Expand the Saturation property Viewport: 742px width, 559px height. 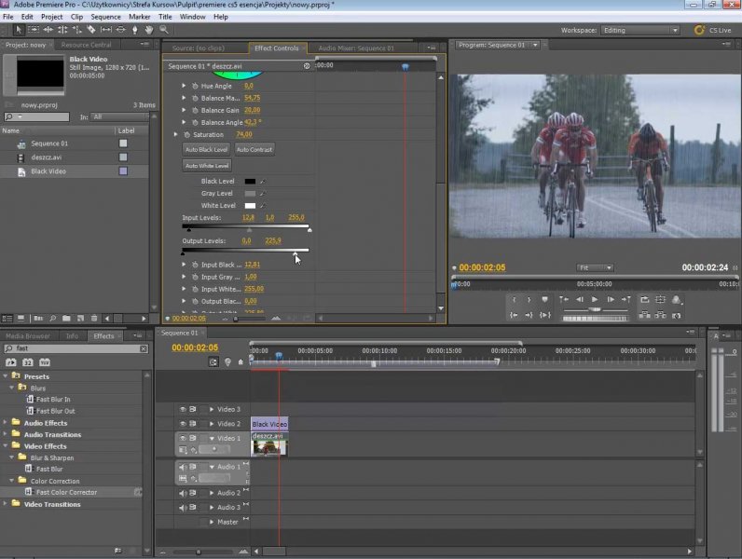[175, 134]
